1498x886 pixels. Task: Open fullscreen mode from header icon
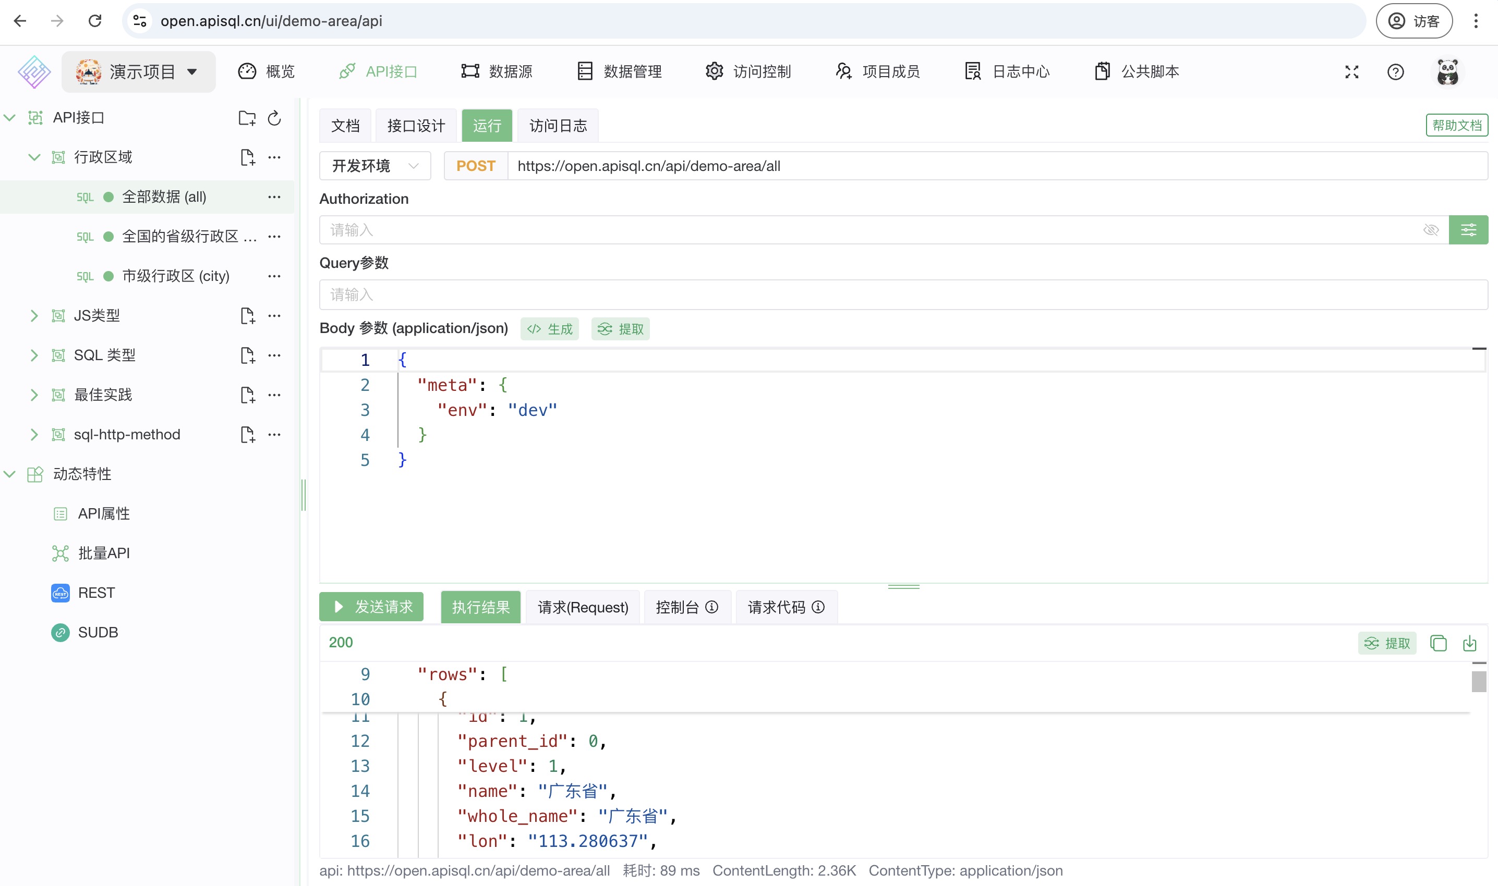(1351, 71)
